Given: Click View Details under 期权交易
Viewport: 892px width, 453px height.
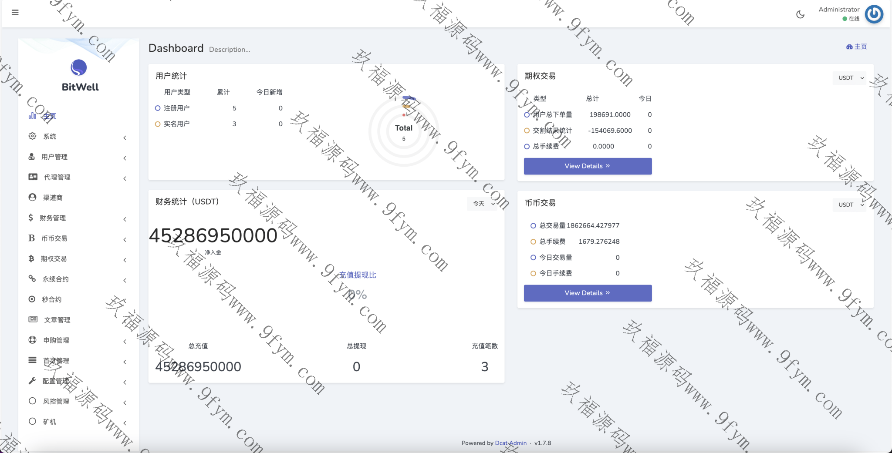Looking at the screenshot, I should tap(587, 166).
